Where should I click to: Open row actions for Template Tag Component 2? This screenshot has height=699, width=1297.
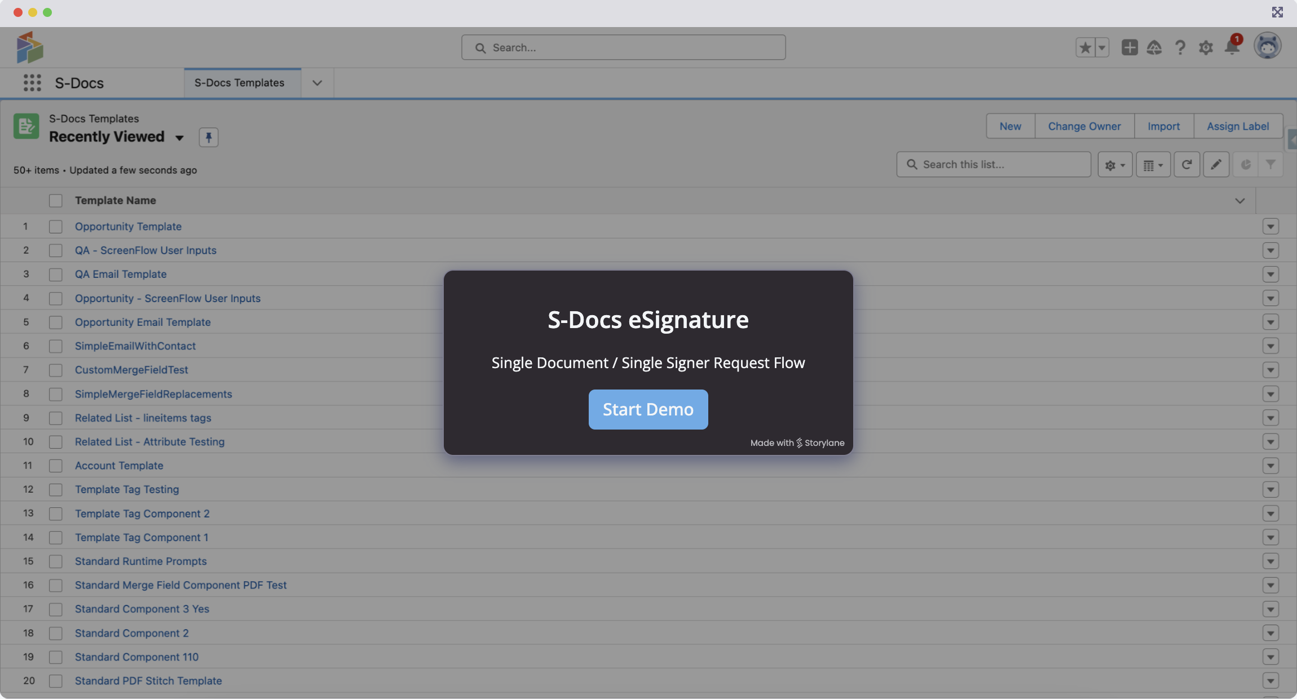(1270, 514)
